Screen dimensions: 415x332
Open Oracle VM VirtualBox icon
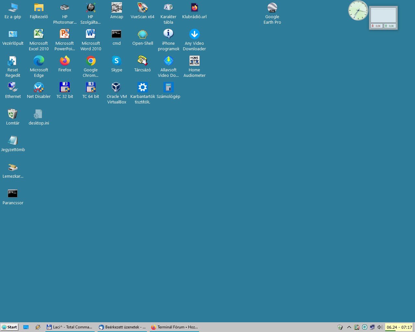[117, 93]
